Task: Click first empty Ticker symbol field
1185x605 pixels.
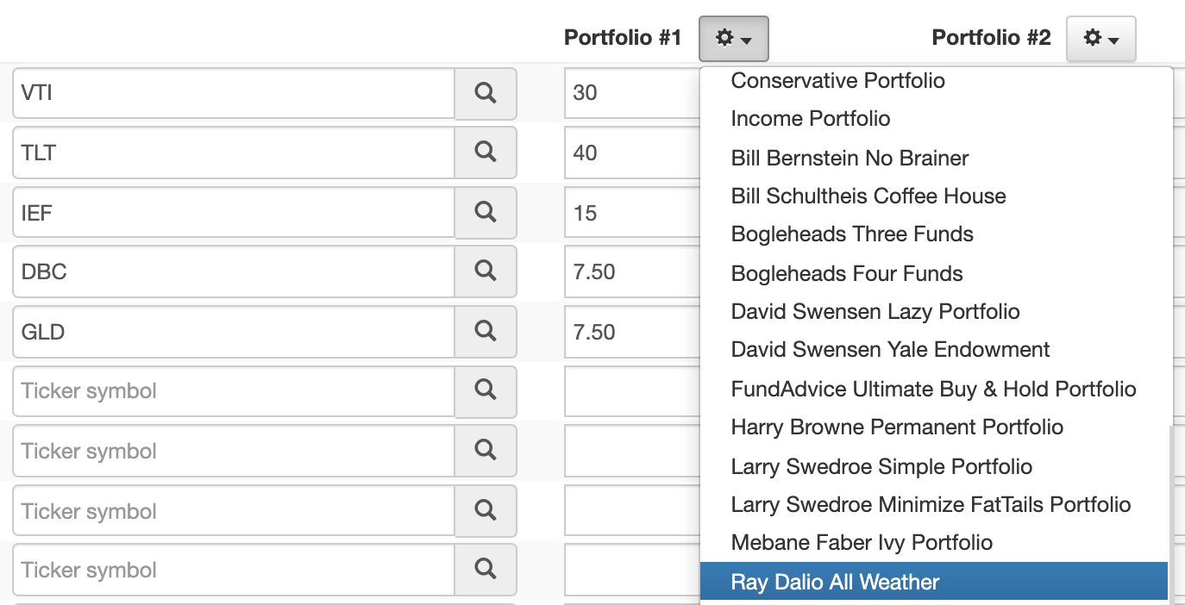Action: (x=234, y=391)
